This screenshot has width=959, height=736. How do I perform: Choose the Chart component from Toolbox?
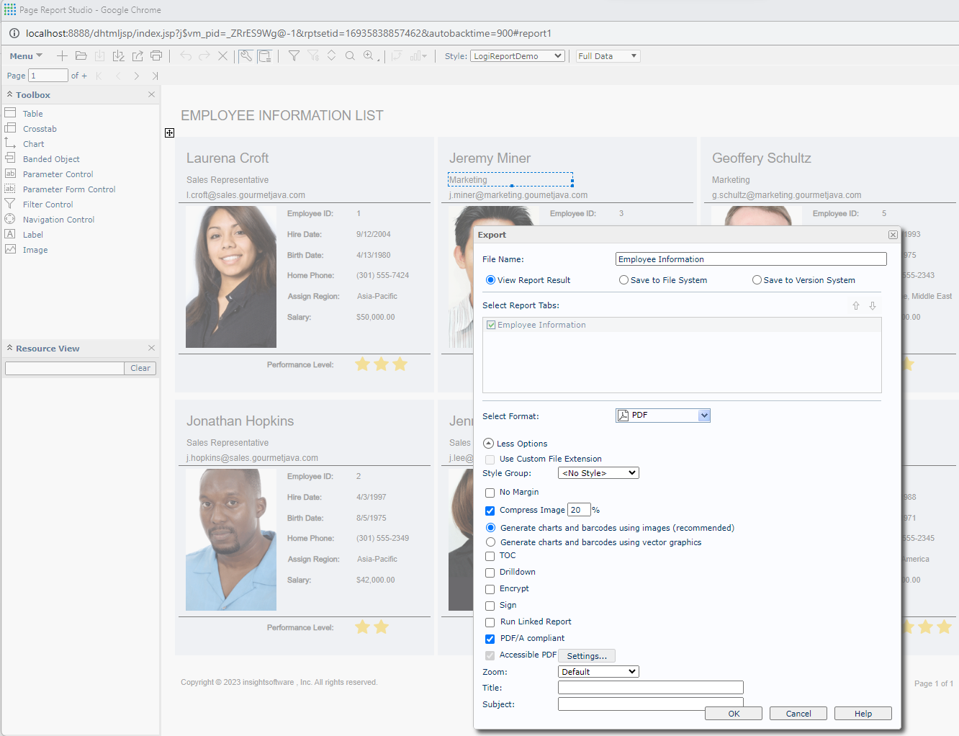[33, 143]
